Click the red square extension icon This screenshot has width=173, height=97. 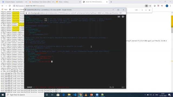point(158,6)
